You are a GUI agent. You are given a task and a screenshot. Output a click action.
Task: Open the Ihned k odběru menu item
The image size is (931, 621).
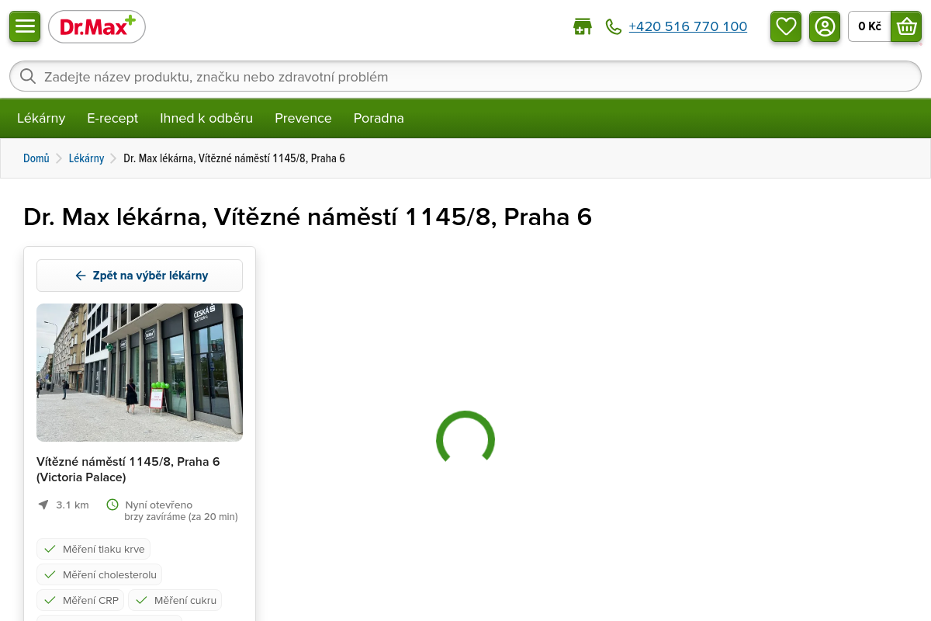206,118
